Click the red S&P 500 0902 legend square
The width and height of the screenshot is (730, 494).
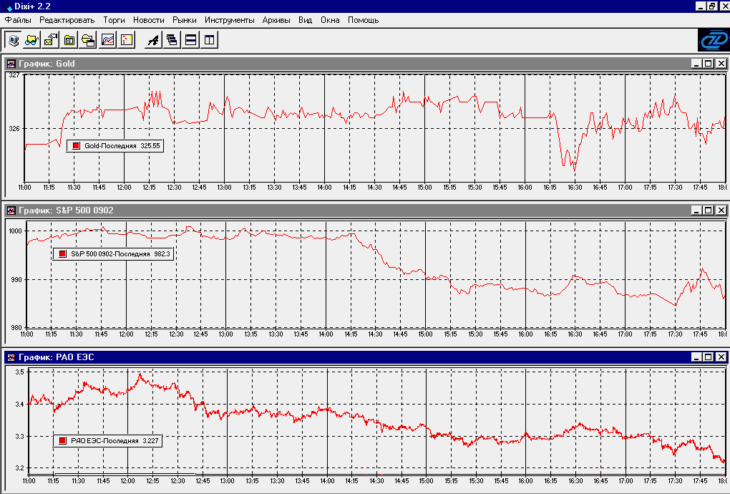tap(62, 253)
